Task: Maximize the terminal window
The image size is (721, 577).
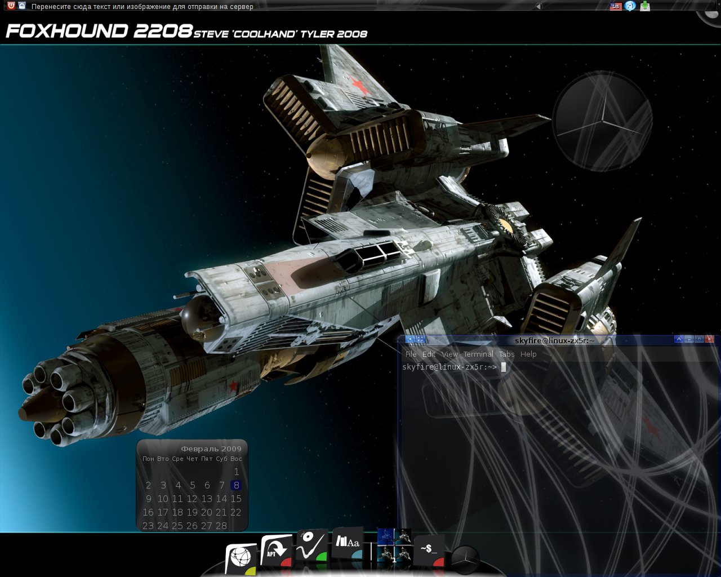Action: [x=699, y=339]
